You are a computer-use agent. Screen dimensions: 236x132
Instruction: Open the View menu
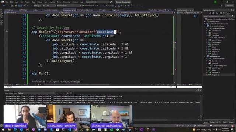coord(17,2)
